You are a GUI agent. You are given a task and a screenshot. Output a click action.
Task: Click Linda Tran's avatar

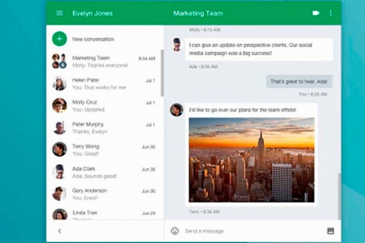(x=60, y=214)
